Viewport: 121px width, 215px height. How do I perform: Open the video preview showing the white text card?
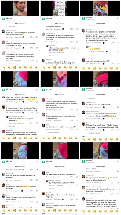60,8
